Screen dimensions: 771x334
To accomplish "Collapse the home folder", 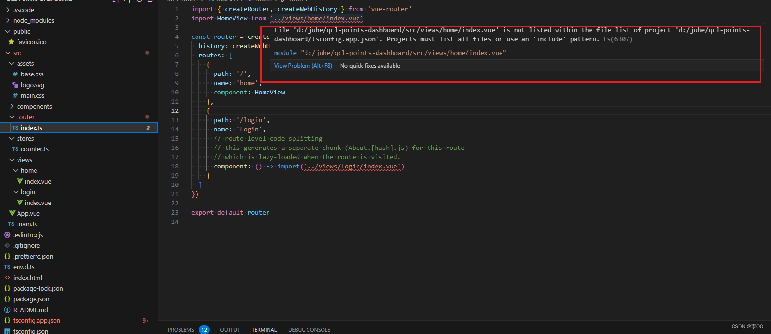I will click(x=16, y=170).
